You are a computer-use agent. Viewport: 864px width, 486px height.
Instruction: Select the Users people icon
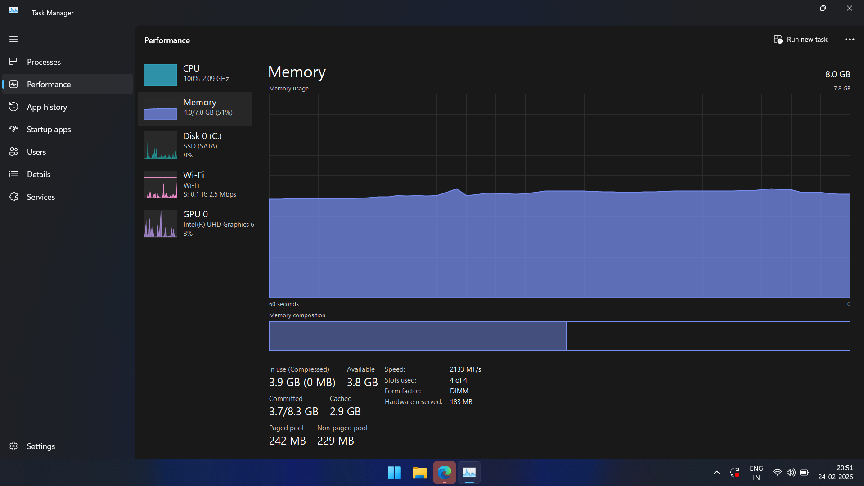13,152
